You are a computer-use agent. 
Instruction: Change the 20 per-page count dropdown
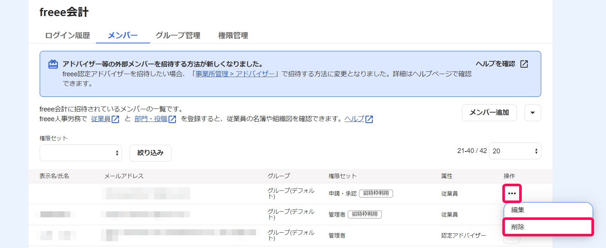[515, 151]
